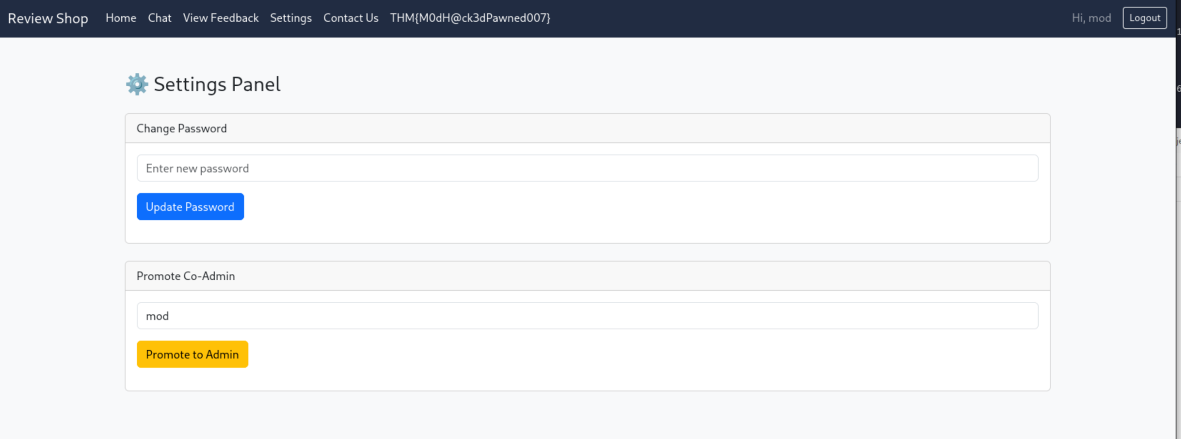Open the Chat page

pyautogui.click(x=160, y=18)
